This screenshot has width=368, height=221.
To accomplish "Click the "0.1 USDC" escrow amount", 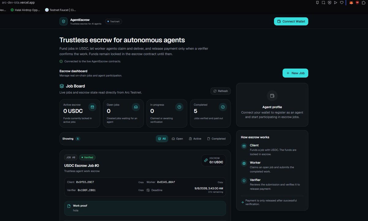I will pyautogui.click(x=216, y=162).
